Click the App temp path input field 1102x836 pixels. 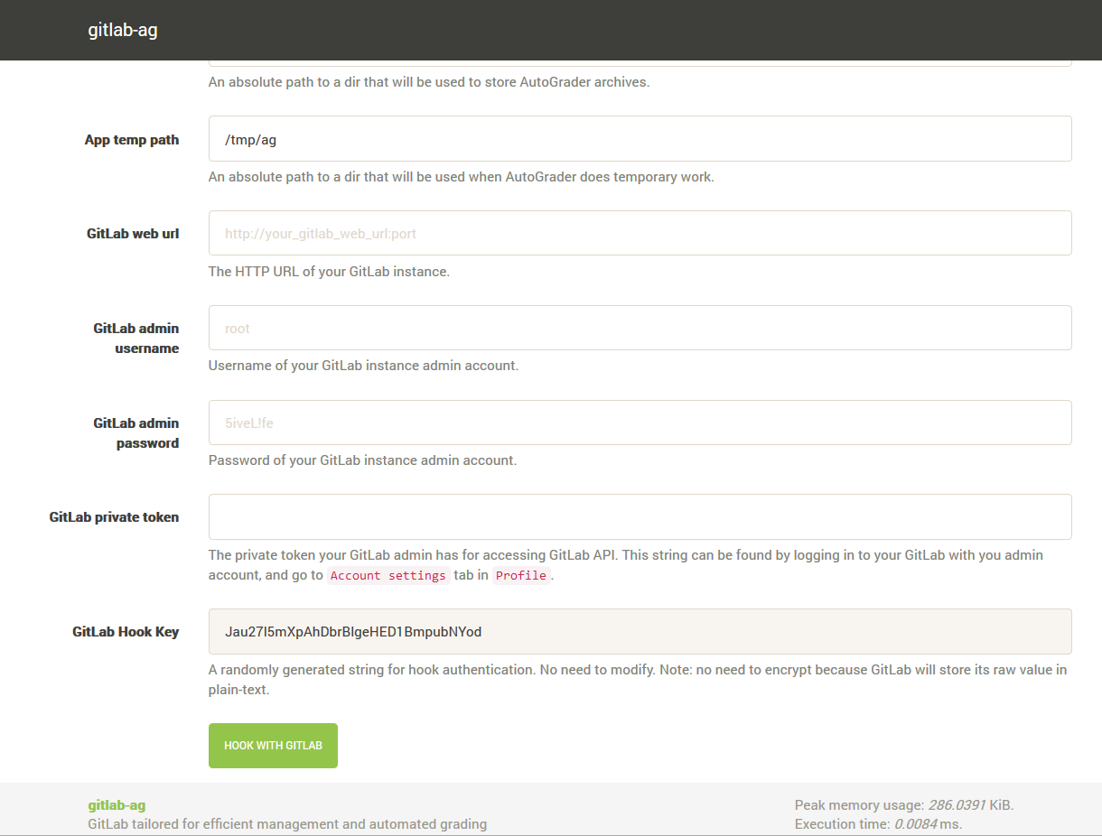click(640, 139)
